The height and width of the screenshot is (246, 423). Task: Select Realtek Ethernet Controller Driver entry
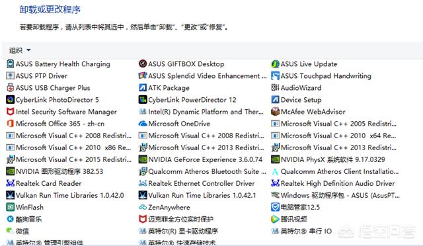coord(197,183)
